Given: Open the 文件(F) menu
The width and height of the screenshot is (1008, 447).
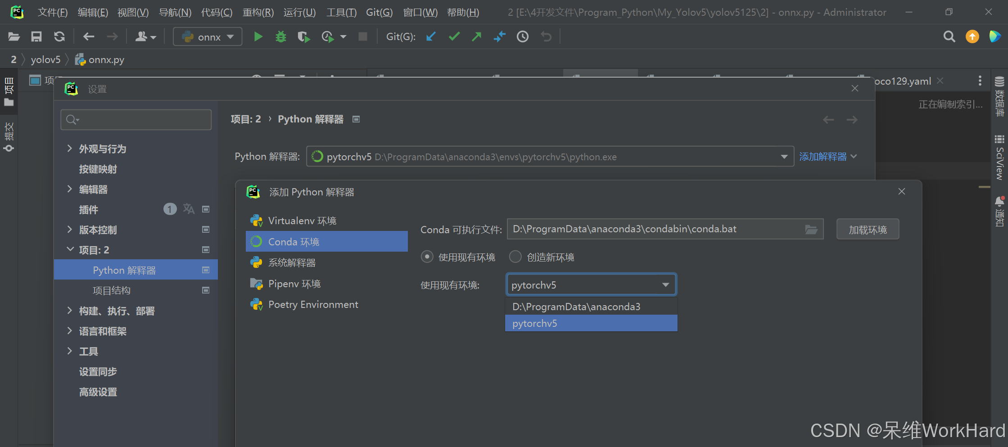Looking at the screenshot, I should point(52,12).
